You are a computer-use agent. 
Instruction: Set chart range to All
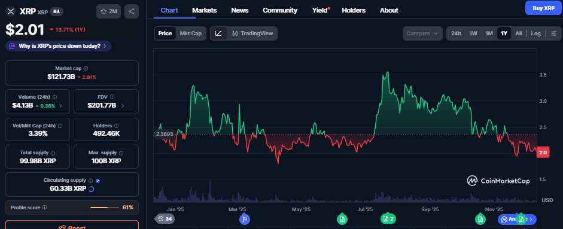519,33
